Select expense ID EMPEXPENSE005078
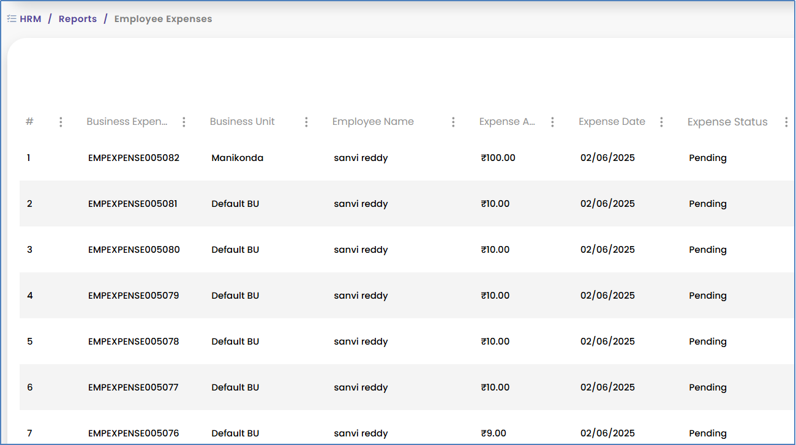 tap(133, 342)
